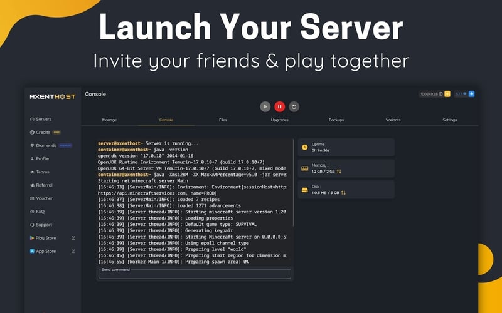Click console line 'Using epoll channel type'
Image resolution: width=502 pixels, height=313 pixels.
[x=173, y=243]
